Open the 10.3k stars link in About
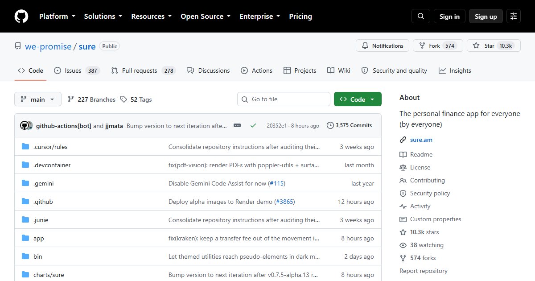The height and width of the screenshot is (281, 535). 424,232
